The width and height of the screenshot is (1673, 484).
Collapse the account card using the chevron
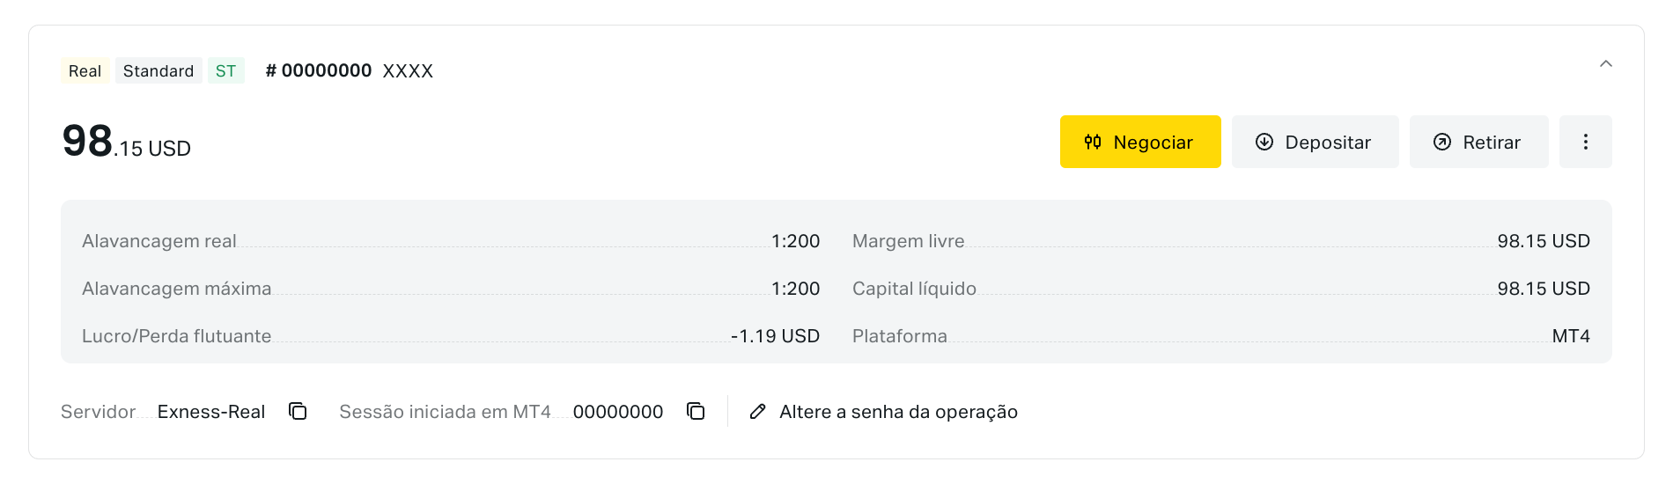(1606, 63)
